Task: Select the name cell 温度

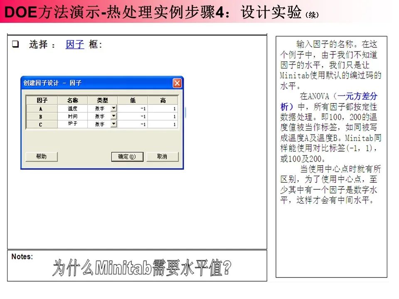Action: point(72,108)
